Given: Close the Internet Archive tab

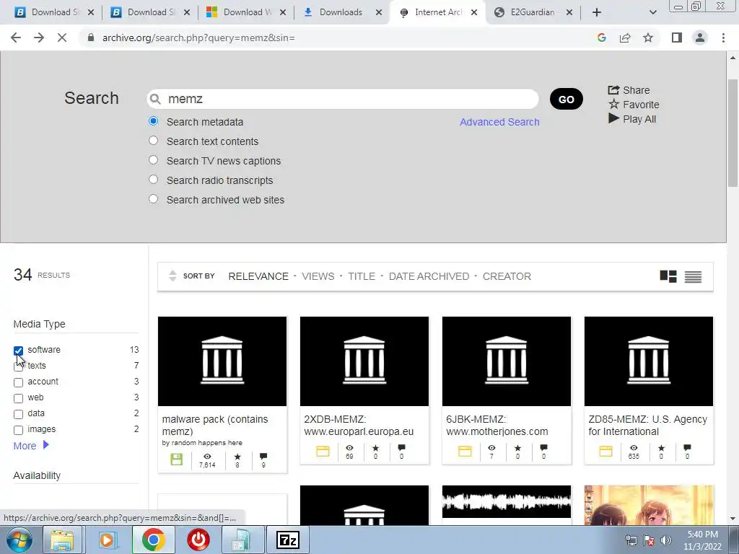Looking at the screenshot, I should 474,12.
